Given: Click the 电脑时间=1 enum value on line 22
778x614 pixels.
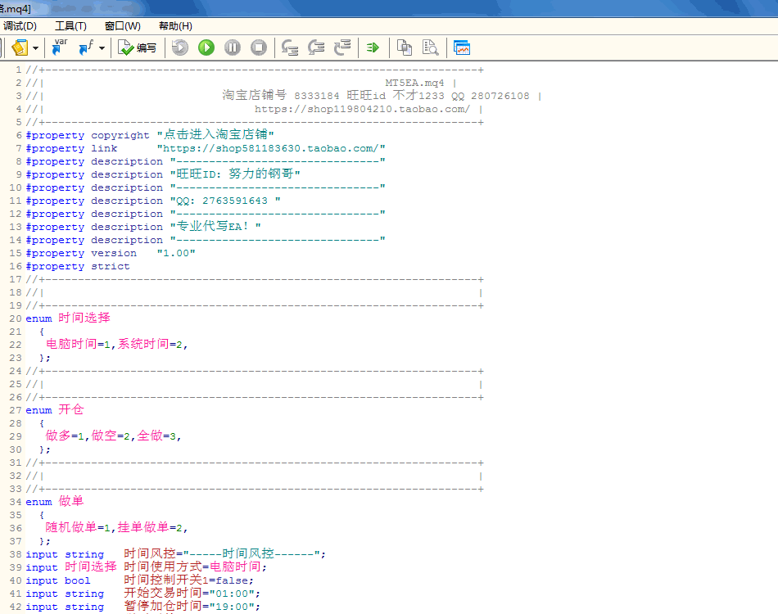Looking at the screenshot, I should [x=78, y=344].
